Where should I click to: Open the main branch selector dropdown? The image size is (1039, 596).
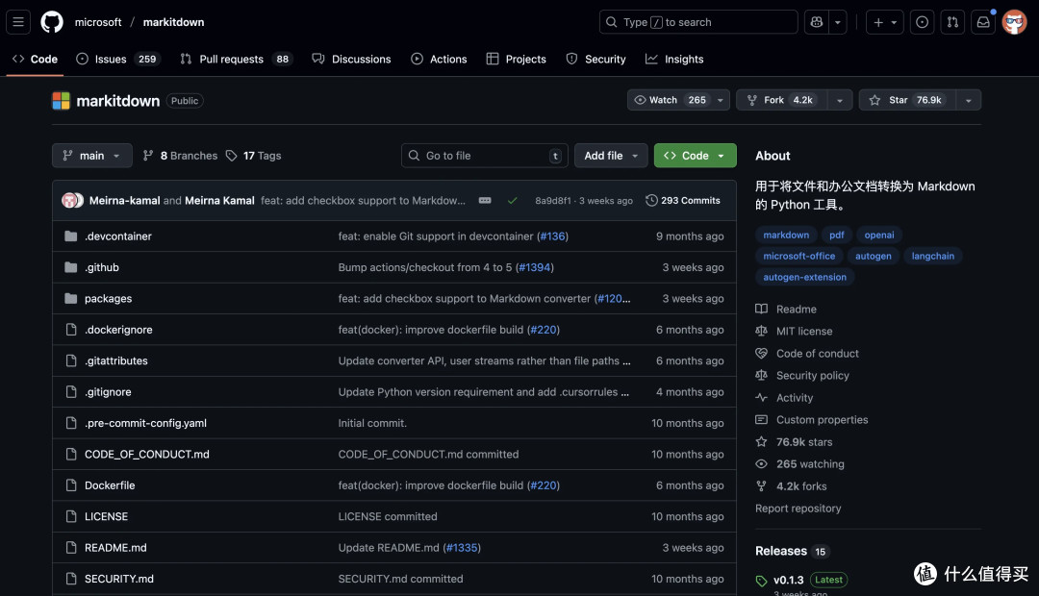click(92, 156)
